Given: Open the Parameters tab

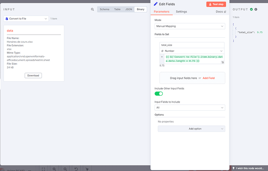Looking at the screenshot, I should 162,12.
